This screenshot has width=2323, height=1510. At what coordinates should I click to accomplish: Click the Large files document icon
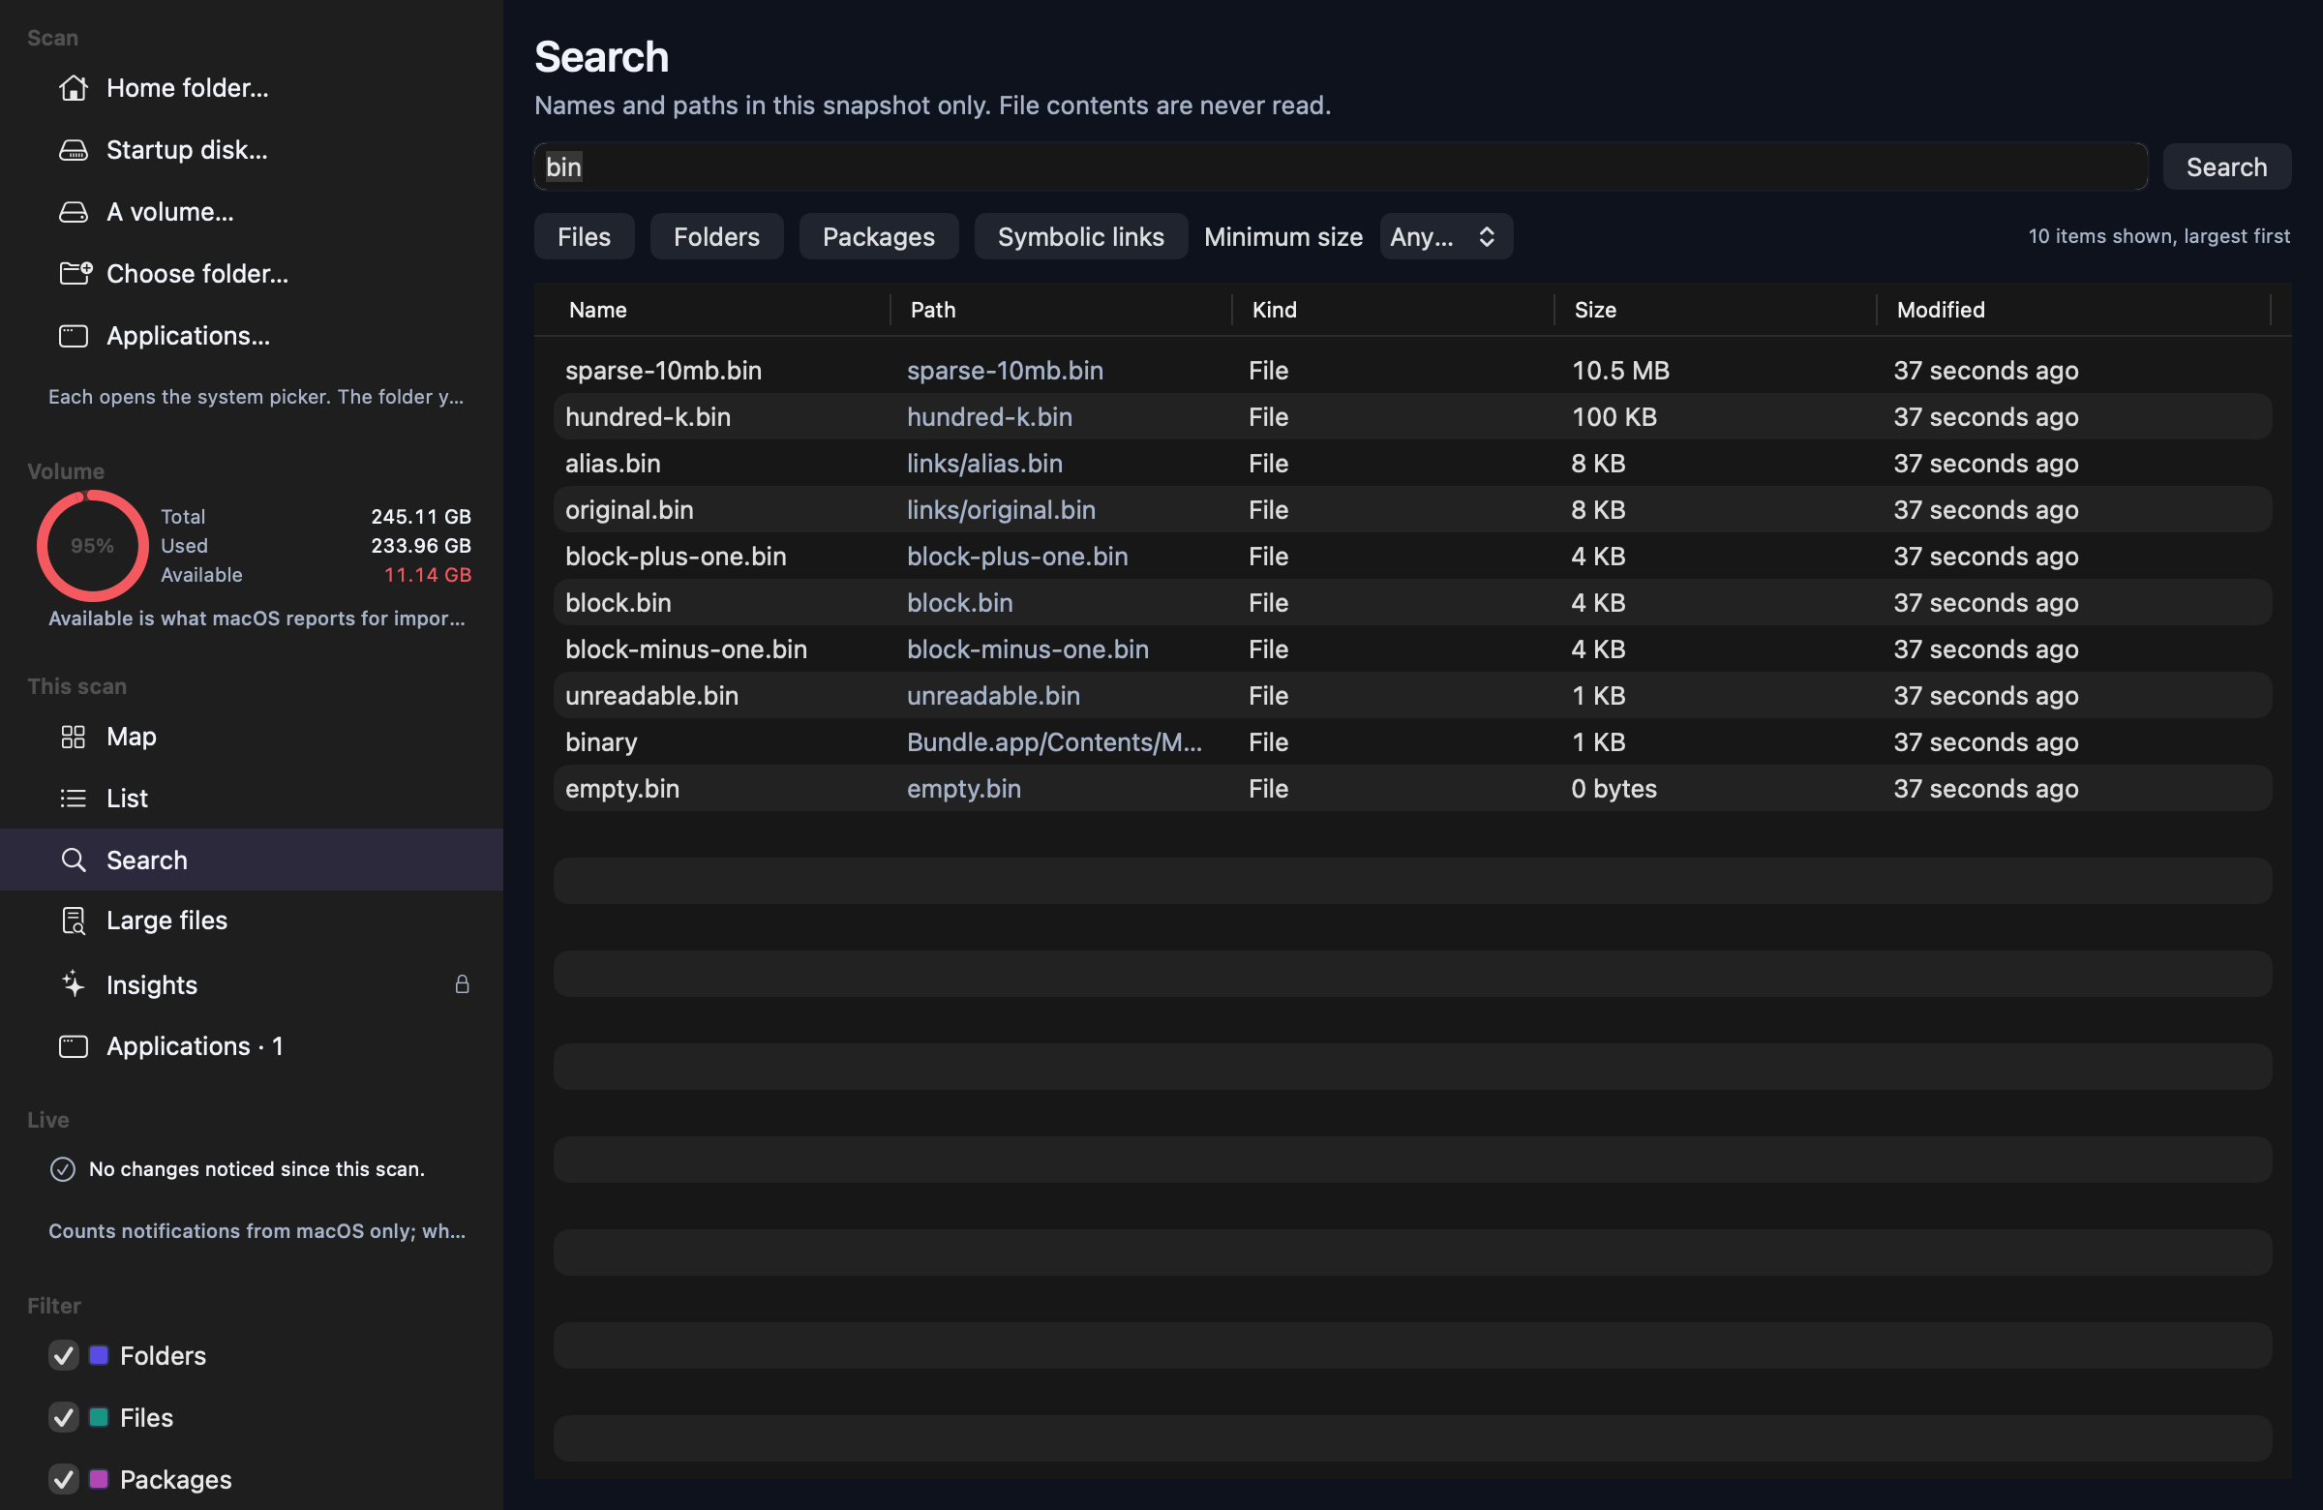pyautogui.click(x=74, y=921)
